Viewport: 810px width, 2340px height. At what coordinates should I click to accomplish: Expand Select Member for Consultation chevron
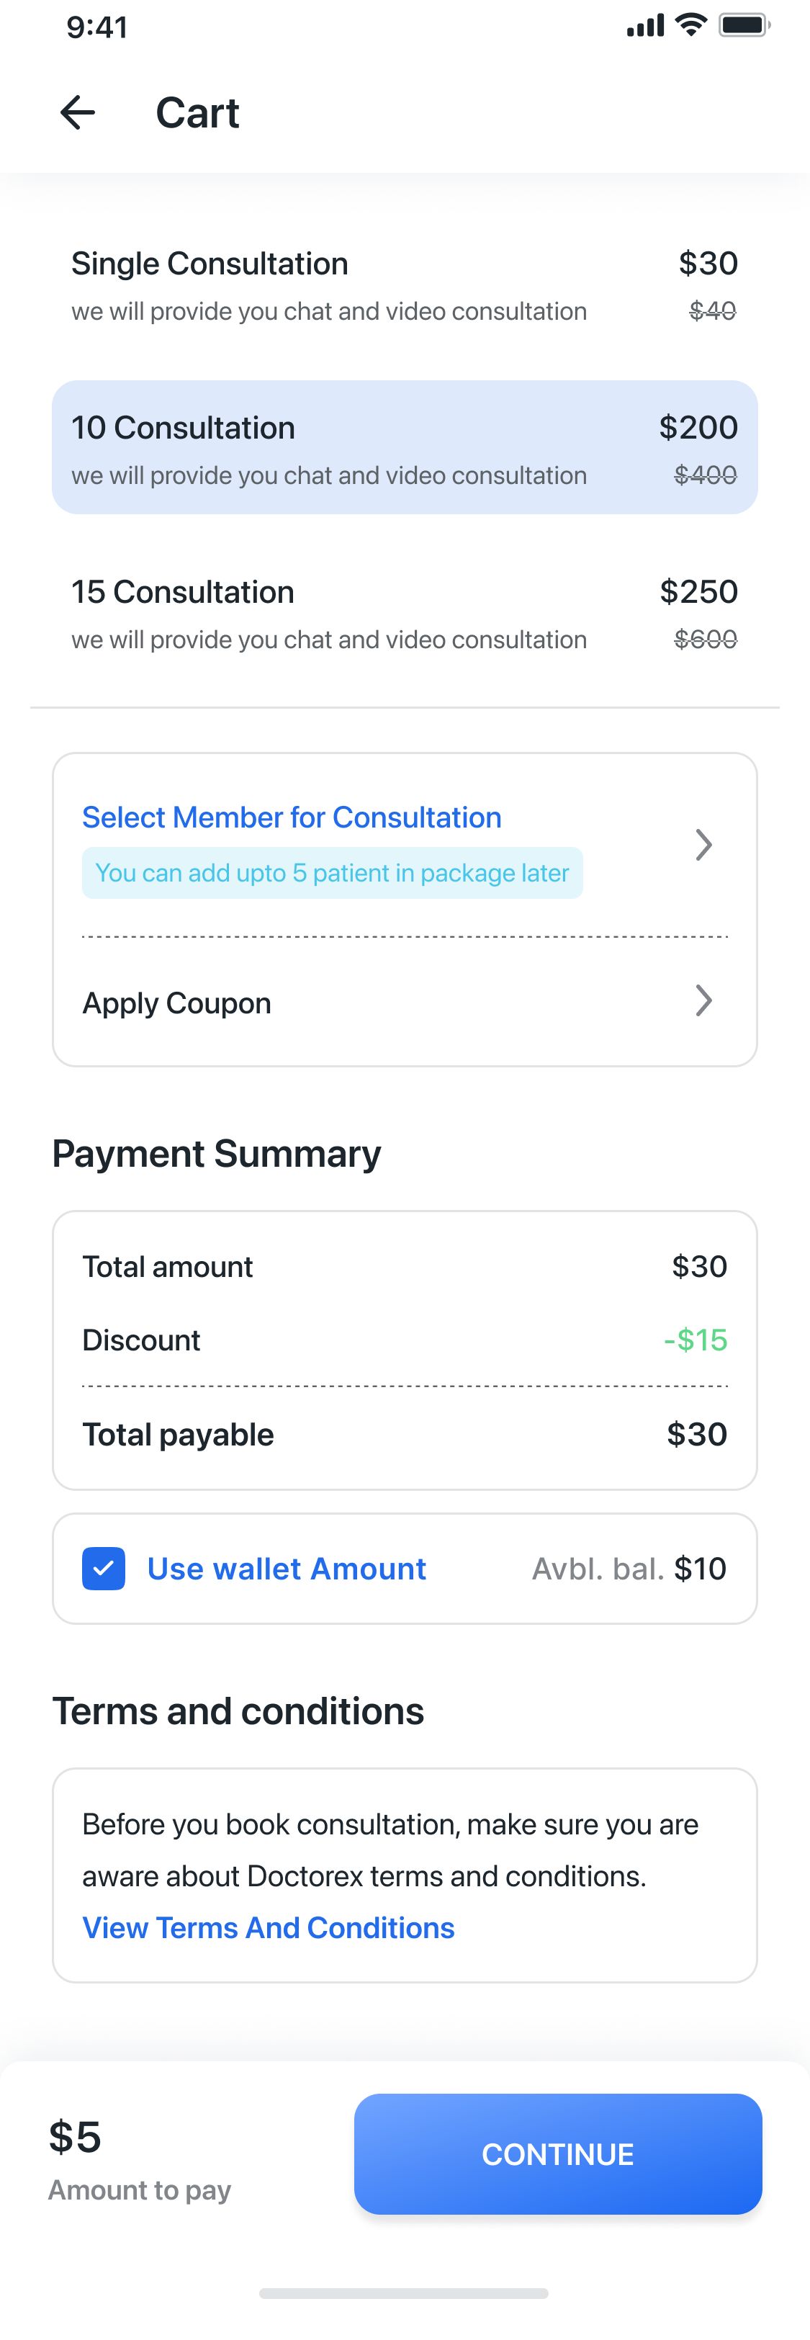tap(703, 845)
